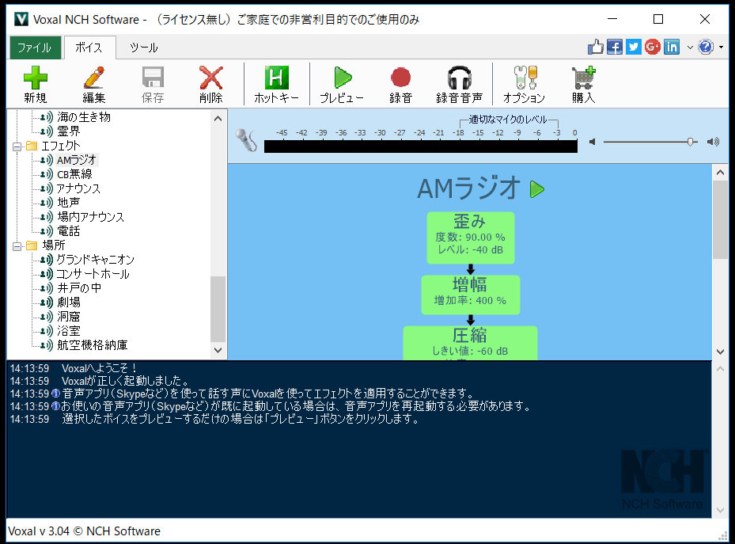
Task: Click the 圧縮 effect block
Action: (x=470, y=343)
